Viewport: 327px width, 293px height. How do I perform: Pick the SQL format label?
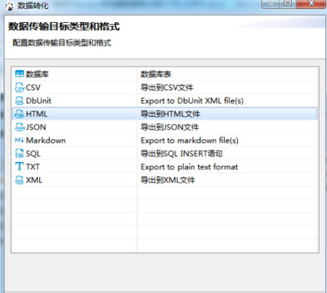(x=33, y=153)
